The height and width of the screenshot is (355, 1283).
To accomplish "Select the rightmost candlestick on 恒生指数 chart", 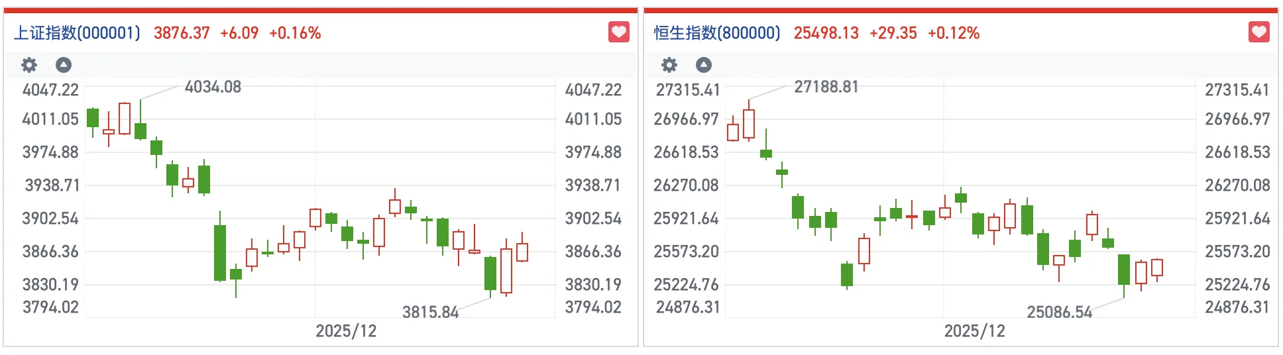I will click(1157, 268).
